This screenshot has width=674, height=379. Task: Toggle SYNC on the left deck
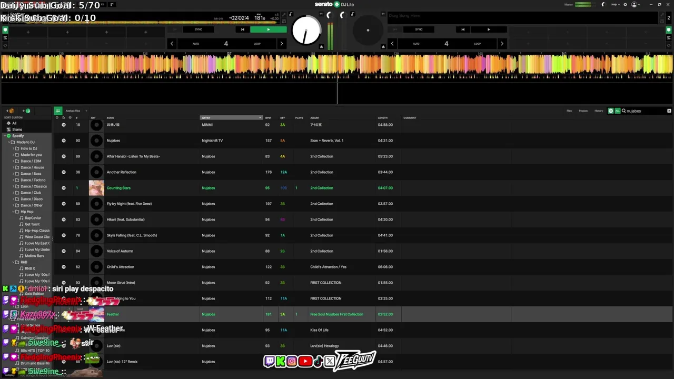(x=198, y=29)
